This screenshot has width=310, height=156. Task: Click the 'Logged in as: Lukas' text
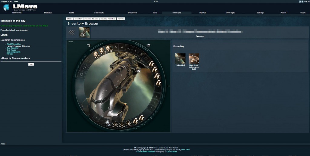pos(9,2)
